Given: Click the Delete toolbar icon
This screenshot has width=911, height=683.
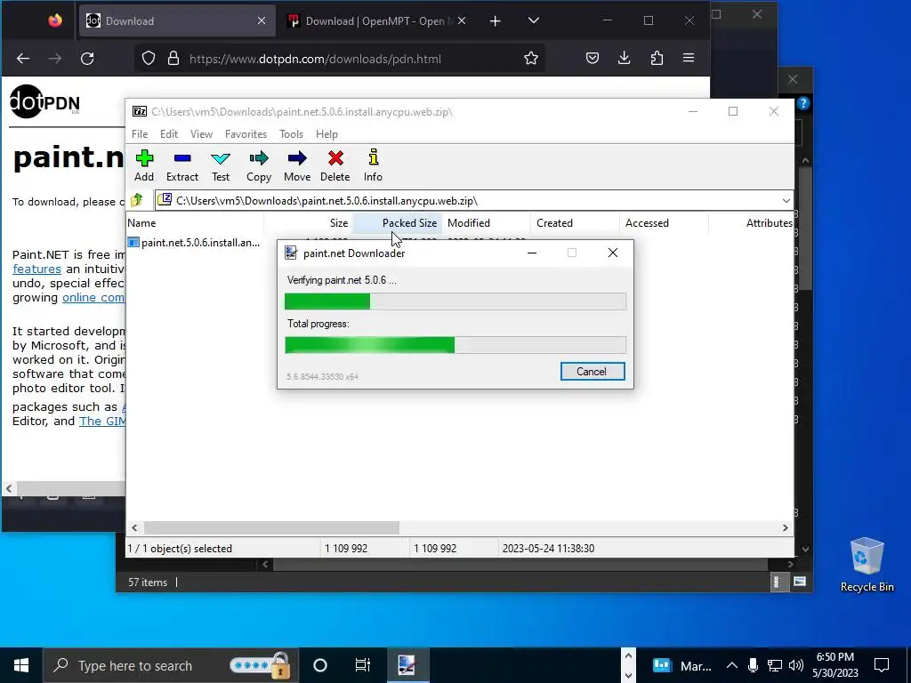Looking at the screenshot, I should [x=335, y=165].
